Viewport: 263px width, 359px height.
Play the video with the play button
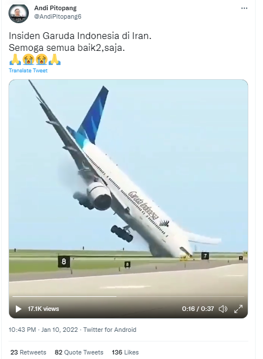click(18, 309)
